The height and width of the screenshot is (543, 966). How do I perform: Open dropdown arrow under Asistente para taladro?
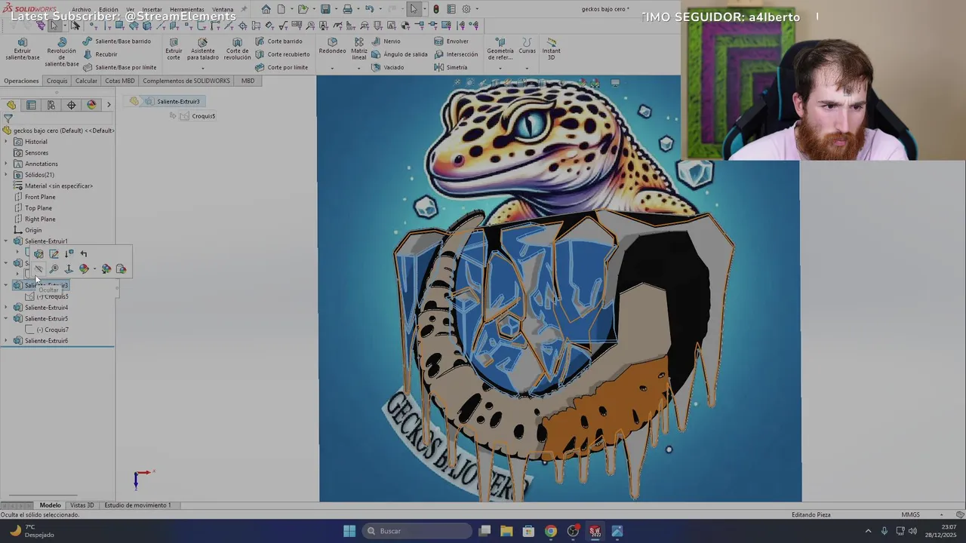[203, 68]
